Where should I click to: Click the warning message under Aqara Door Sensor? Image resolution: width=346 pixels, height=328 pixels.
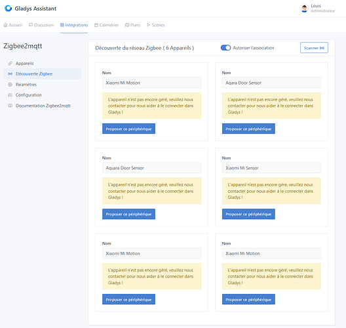[271, 106]
